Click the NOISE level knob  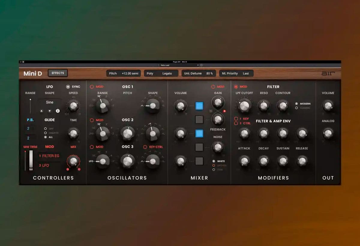pyautogui.click(x=218, y=147)
